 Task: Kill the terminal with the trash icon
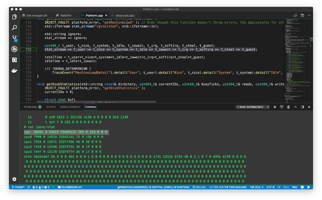tap(288, 107)
